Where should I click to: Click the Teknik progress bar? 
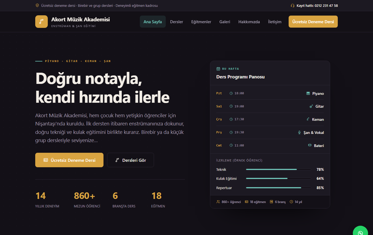tap(279, 169)
